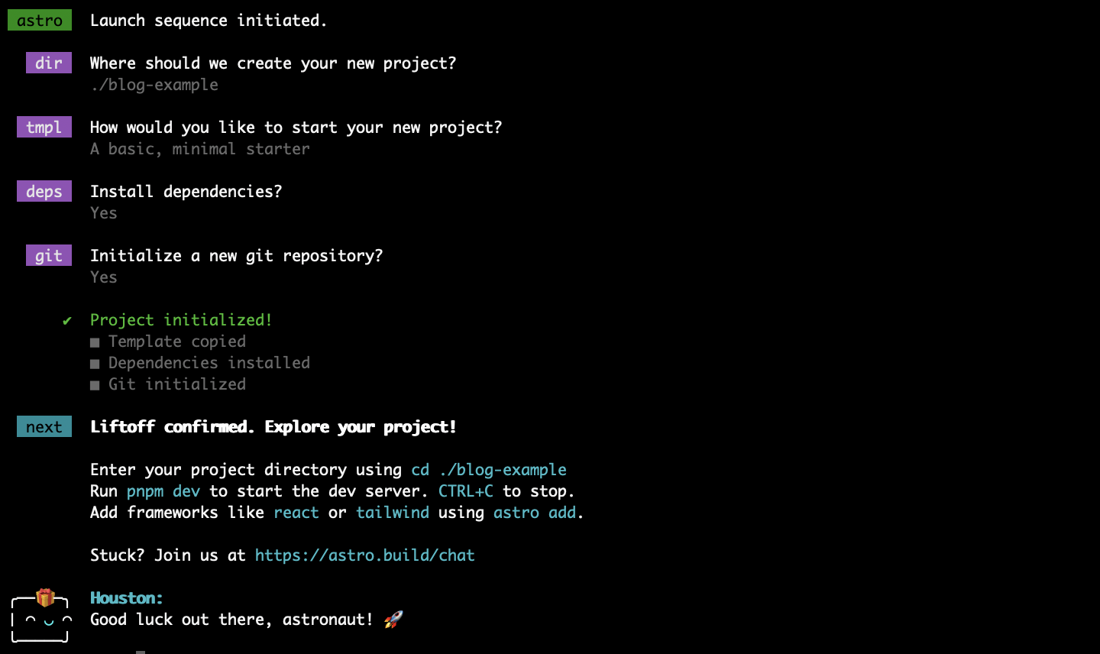This screenshot has width=1100, height=654.
Task: Click the green checkmark beside Project initialized
Action: tap(67, 321)
